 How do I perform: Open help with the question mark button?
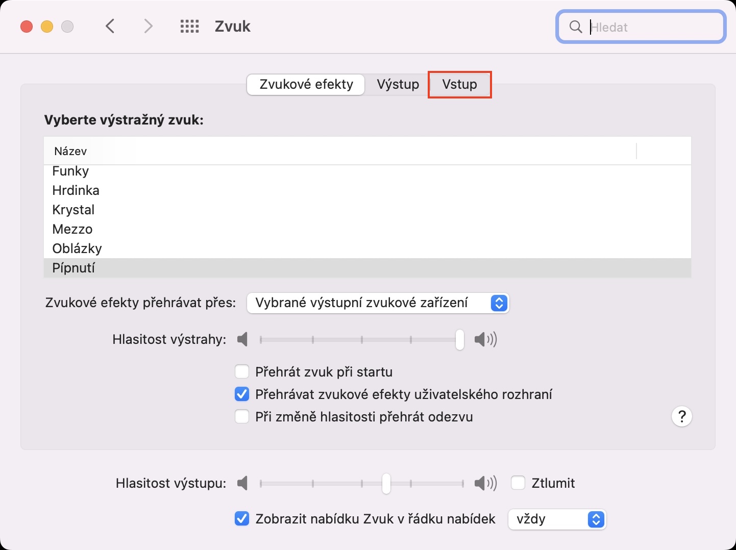tap(681, 417)
